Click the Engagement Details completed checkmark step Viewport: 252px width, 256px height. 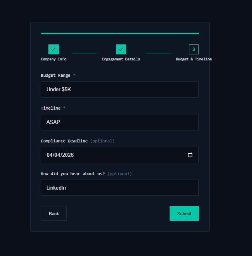(x=121, y=49)
